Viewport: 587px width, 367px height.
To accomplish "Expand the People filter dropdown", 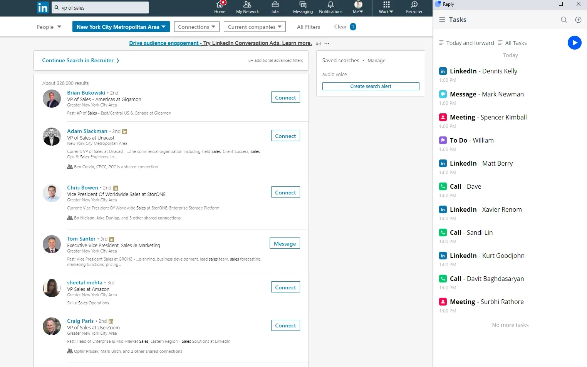I will (49, 27).
